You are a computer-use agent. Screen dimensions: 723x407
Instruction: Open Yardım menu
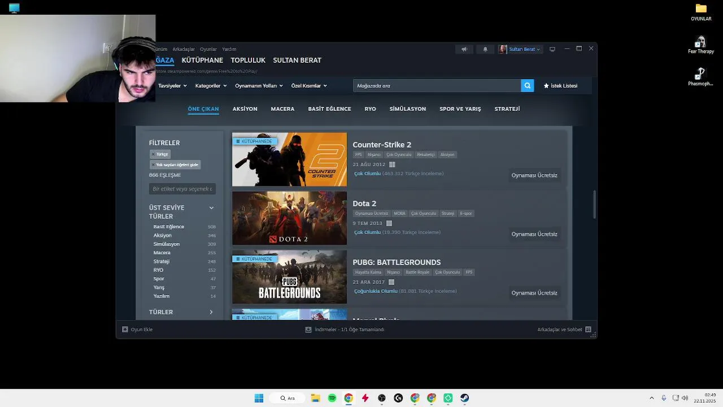pos(229,49)
